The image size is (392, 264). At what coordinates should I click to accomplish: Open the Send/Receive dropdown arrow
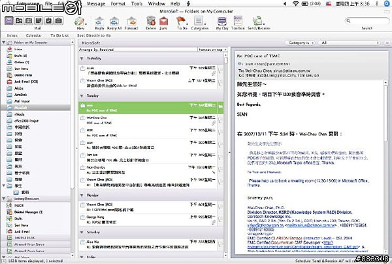tap(264, 24)
